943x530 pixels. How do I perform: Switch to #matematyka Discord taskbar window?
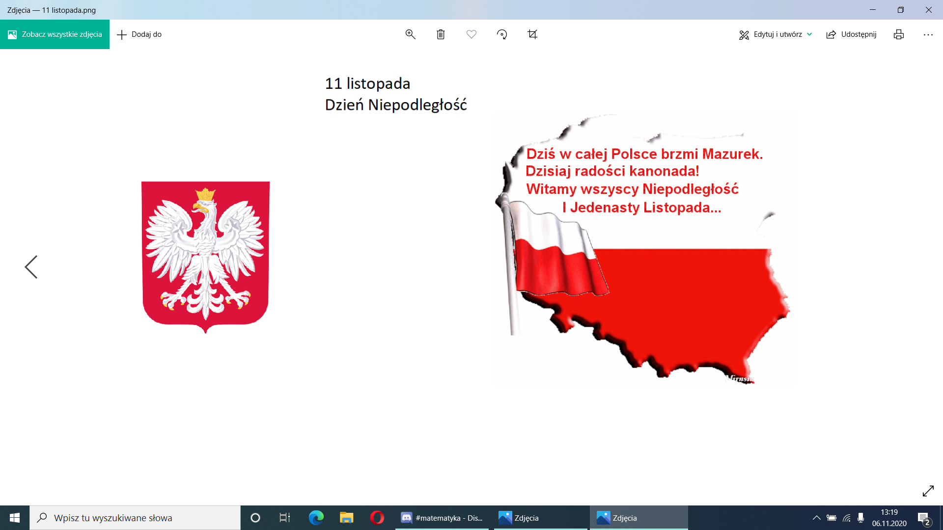coord(442,518)
